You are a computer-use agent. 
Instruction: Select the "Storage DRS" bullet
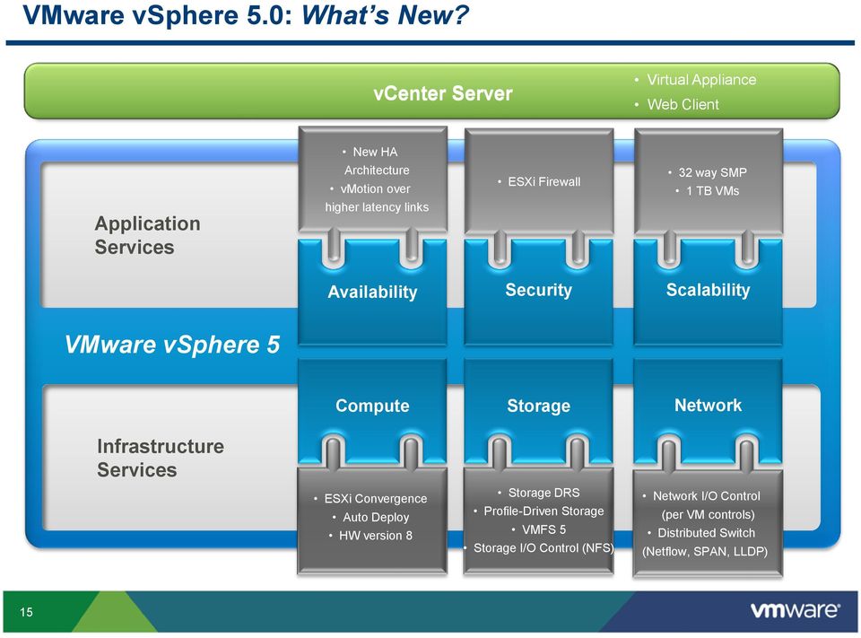[544, 493]
